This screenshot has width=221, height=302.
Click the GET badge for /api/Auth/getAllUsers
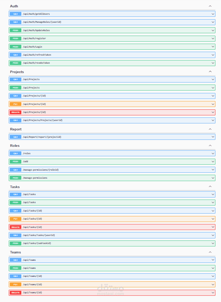(16, 14)
